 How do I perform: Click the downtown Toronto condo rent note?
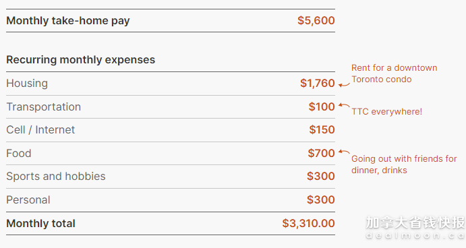[394, 73]
